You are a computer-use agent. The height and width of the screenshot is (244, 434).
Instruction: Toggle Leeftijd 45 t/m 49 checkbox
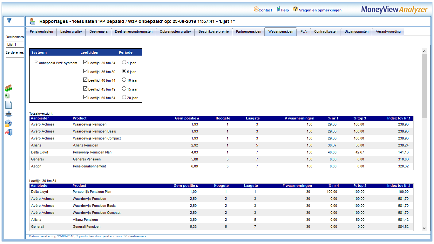point(85,89)
